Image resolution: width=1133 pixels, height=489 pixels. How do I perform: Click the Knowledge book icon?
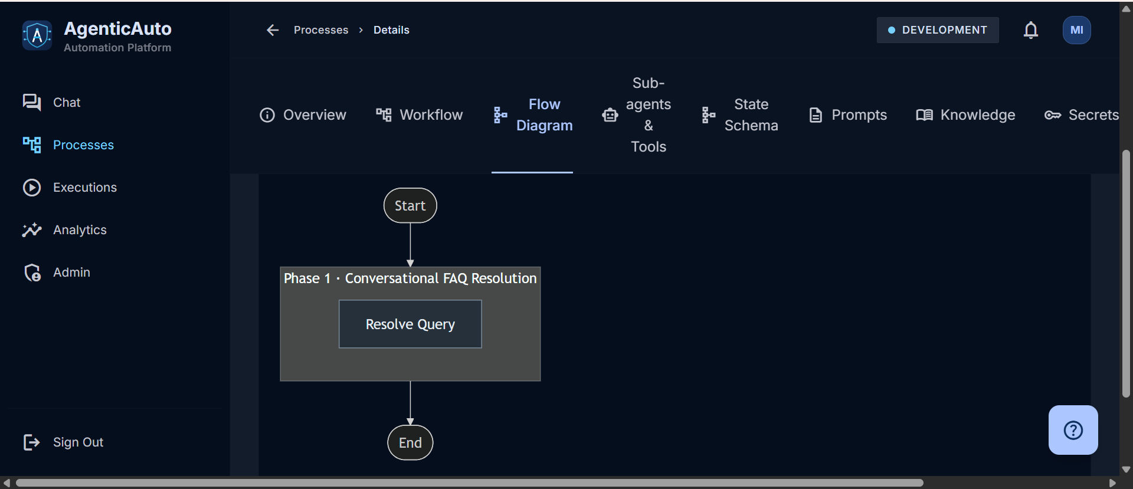[925, 115]
